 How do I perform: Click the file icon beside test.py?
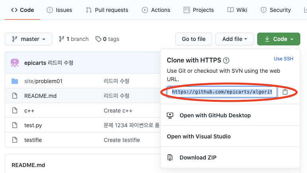(15, 125)
